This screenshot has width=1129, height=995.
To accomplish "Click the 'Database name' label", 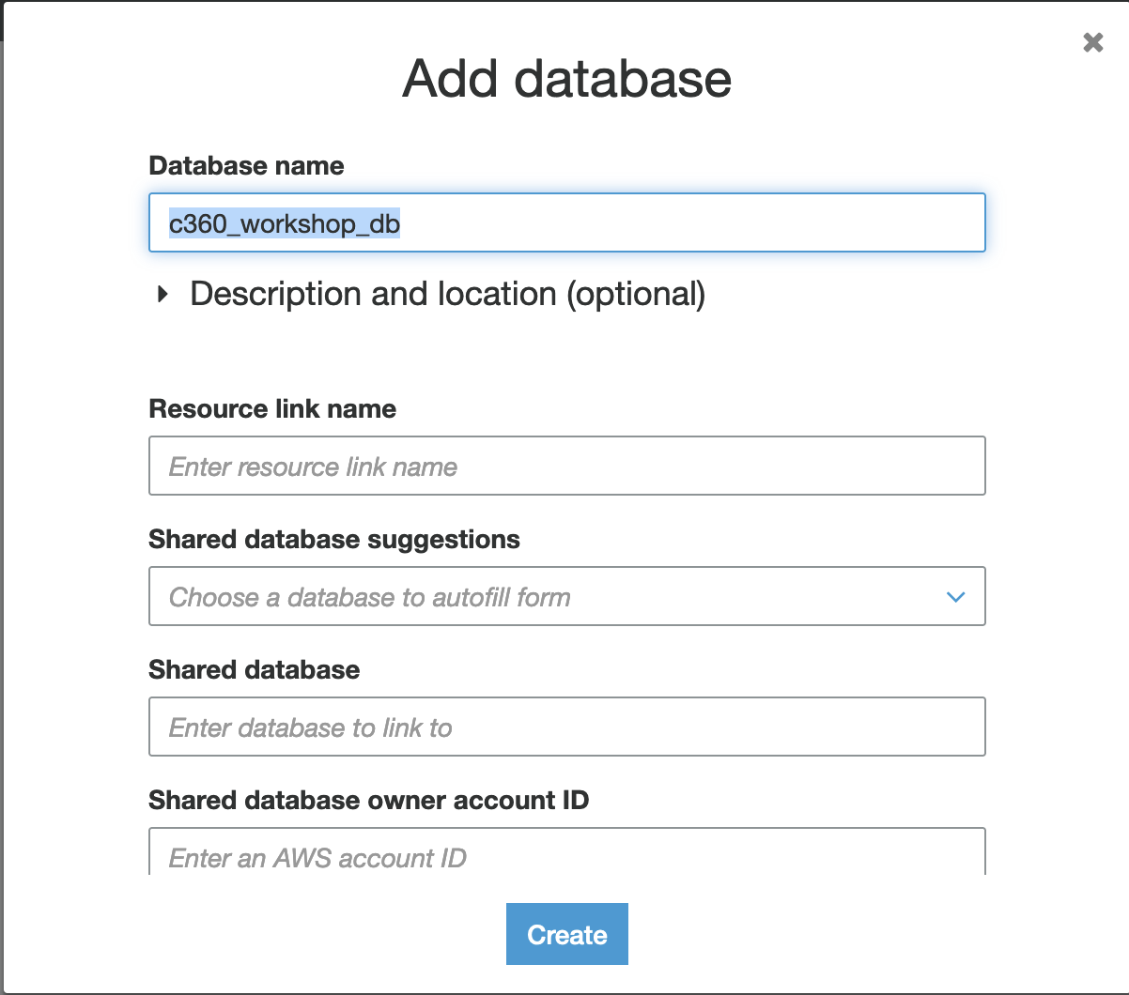I will pyautogui.click(x=246, y=166).
